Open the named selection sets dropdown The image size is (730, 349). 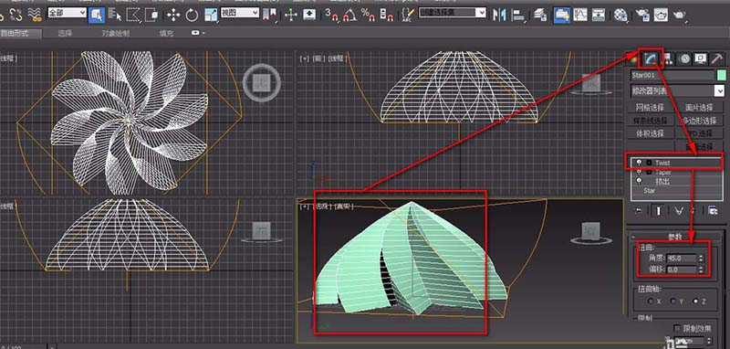tap(453, 13)
